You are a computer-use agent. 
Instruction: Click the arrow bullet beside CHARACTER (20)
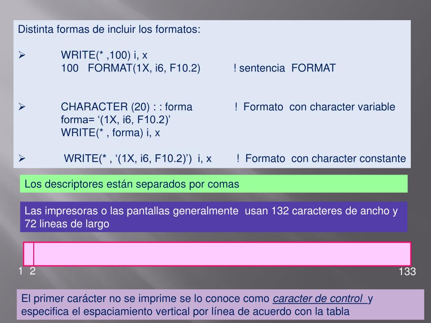pos(22,106)
